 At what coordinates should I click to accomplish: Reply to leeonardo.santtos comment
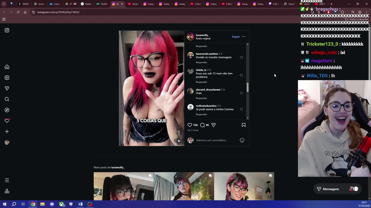201,62
